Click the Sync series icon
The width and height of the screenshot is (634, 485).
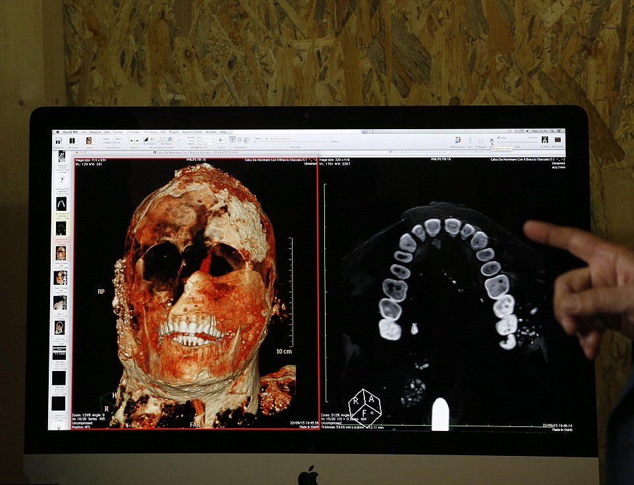(x=470, y=140)
